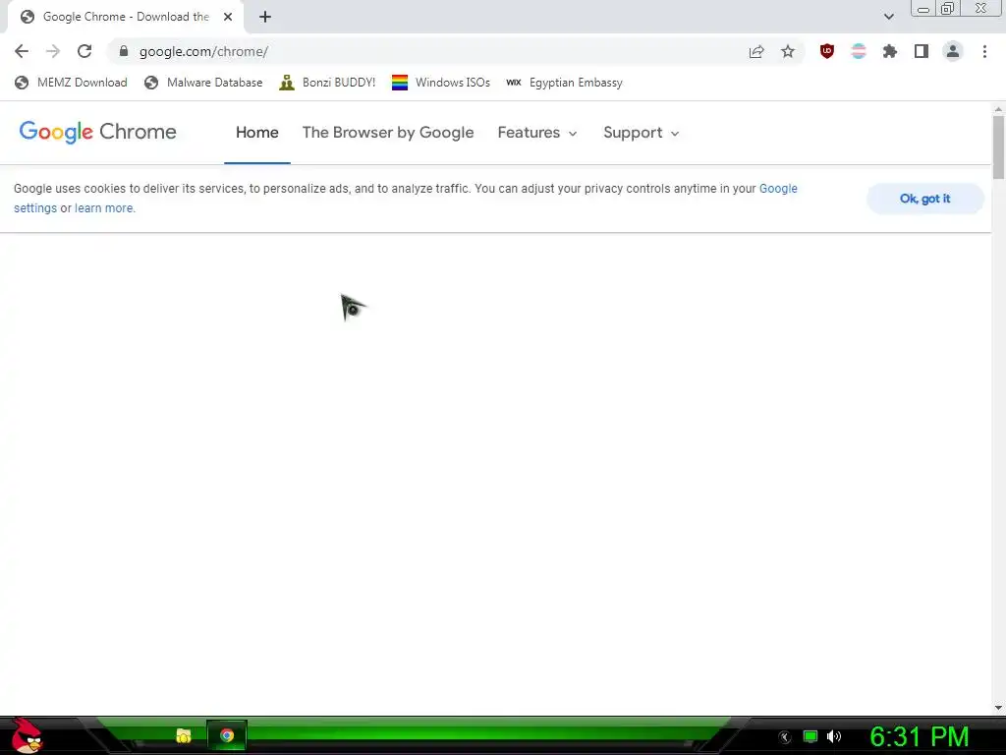Open the volume speaker tray icon

point(834,737)
